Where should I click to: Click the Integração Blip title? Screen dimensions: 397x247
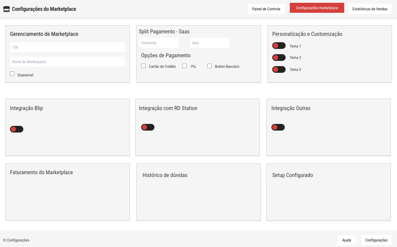click(x=26, y=108)
